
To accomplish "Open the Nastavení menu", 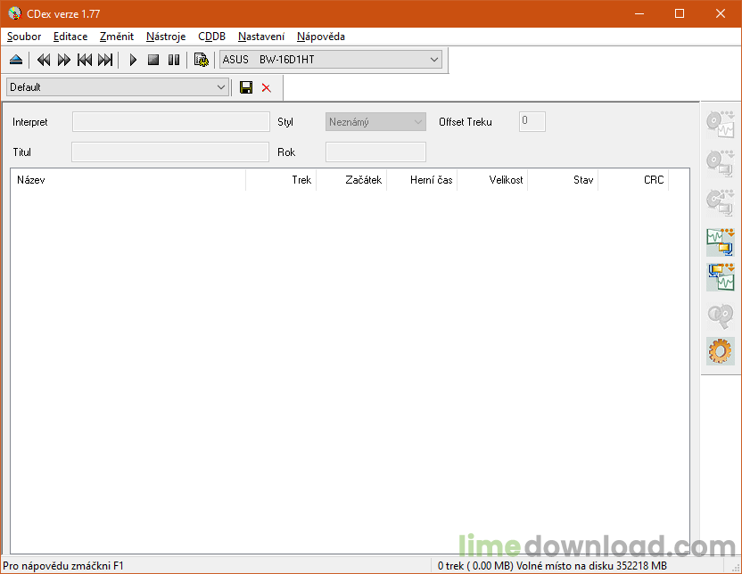I will click(261, 37).
